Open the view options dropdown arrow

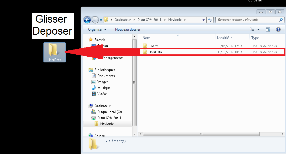tap(258, 29)
